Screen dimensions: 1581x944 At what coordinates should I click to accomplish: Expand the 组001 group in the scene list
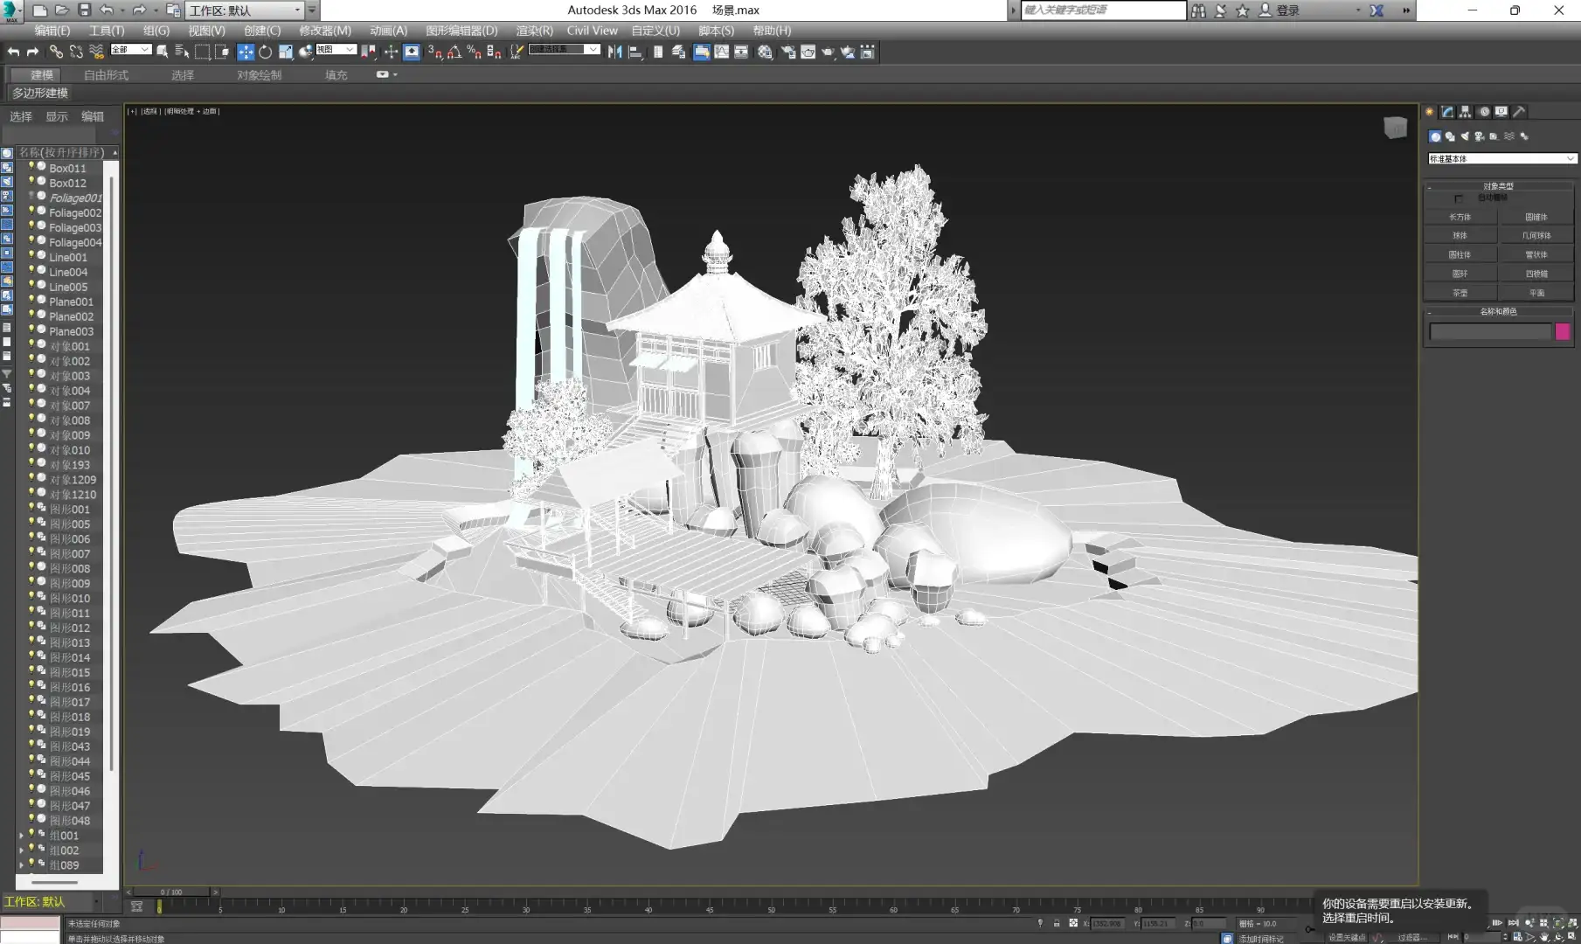click(22, 836)
